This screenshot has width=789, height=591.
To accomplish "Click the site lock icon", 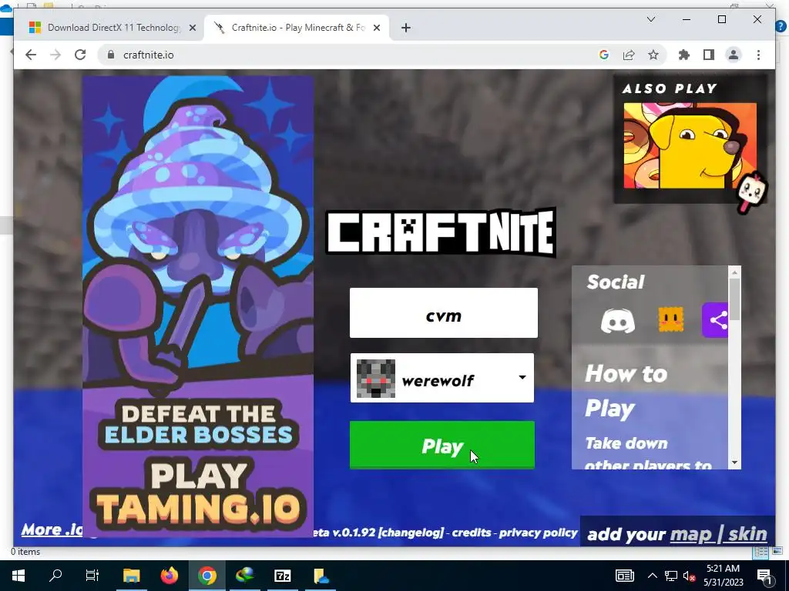I will [x=111, y=55].
